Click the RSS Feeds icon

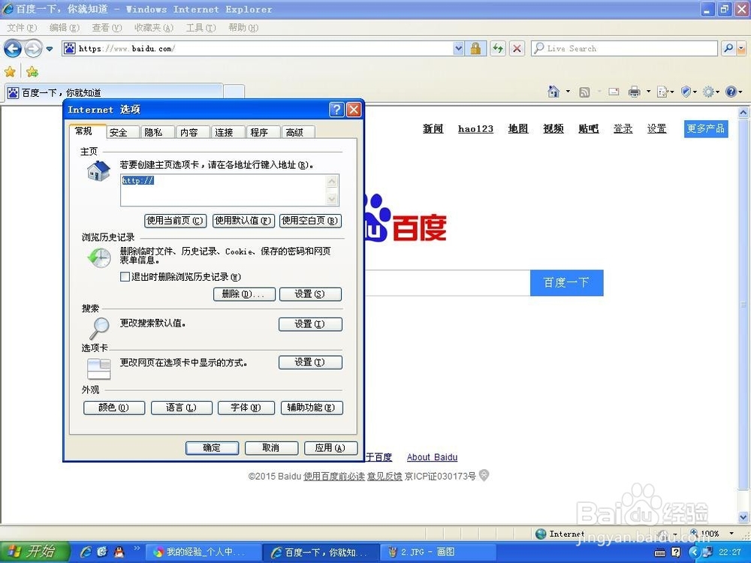pyautogui.click(x=584, y=92)
